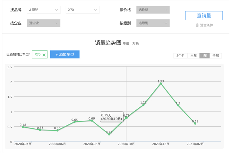This screenshot has width=230, height=153.
Task: Select the 1年 time range tab
Action: point(204,56)
